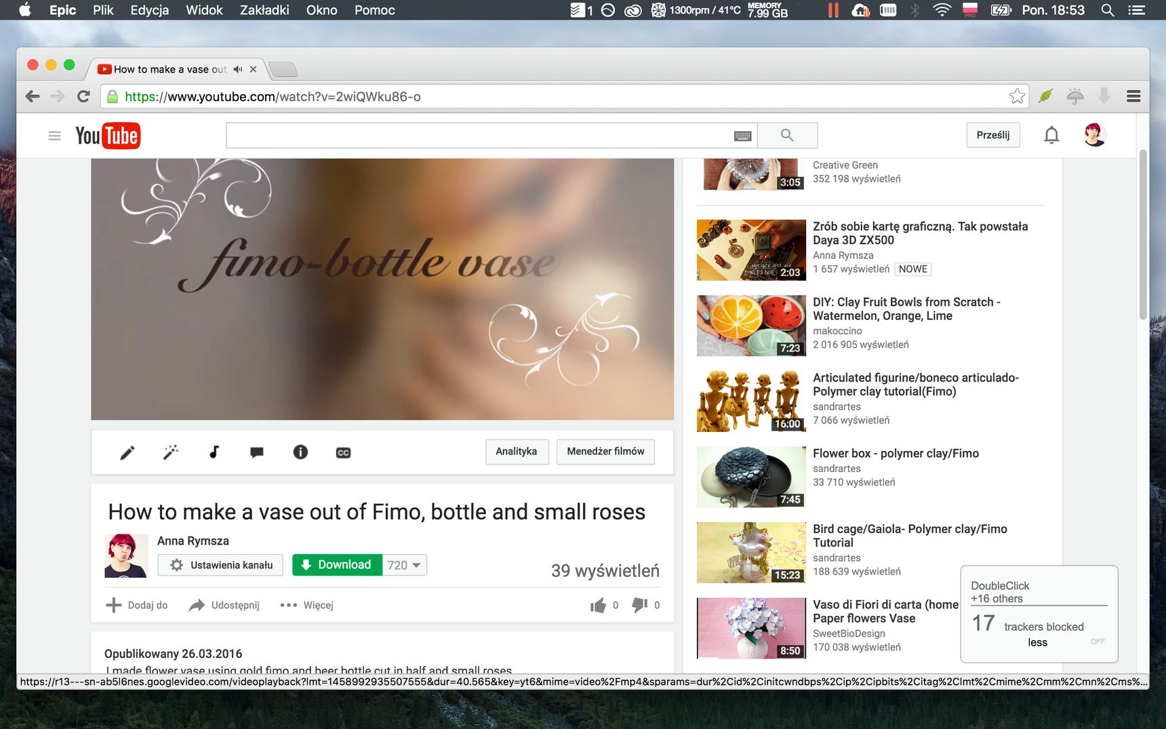This screenshot has height=729, width=1166.
Task: Open video info editor pencil icon
Action: (x=127, y=452)
